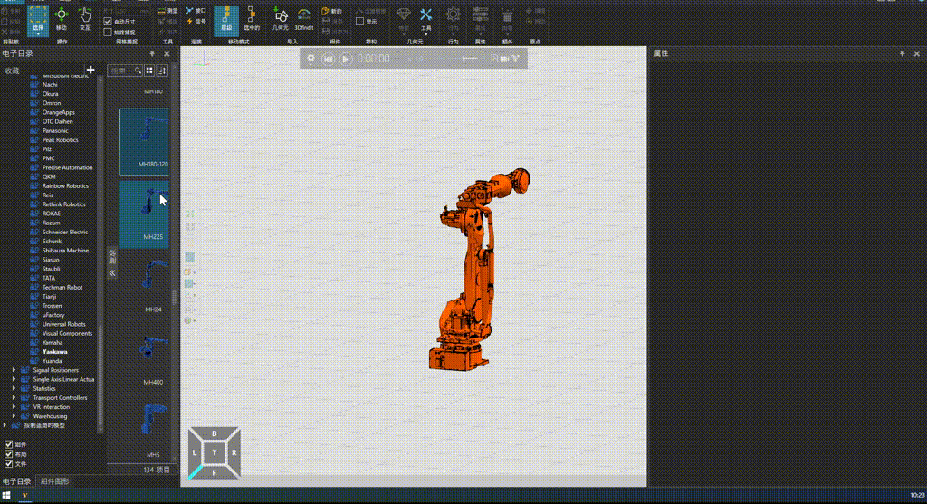Switch catalog to grid view icon
Viewport: 927px width, 504px height.
point(149,71)
